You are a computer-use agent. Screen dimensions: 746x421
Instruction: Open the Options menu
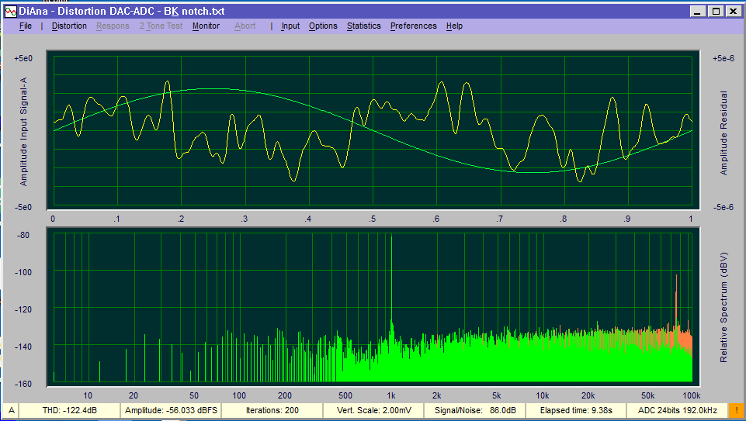coord(323,26)
